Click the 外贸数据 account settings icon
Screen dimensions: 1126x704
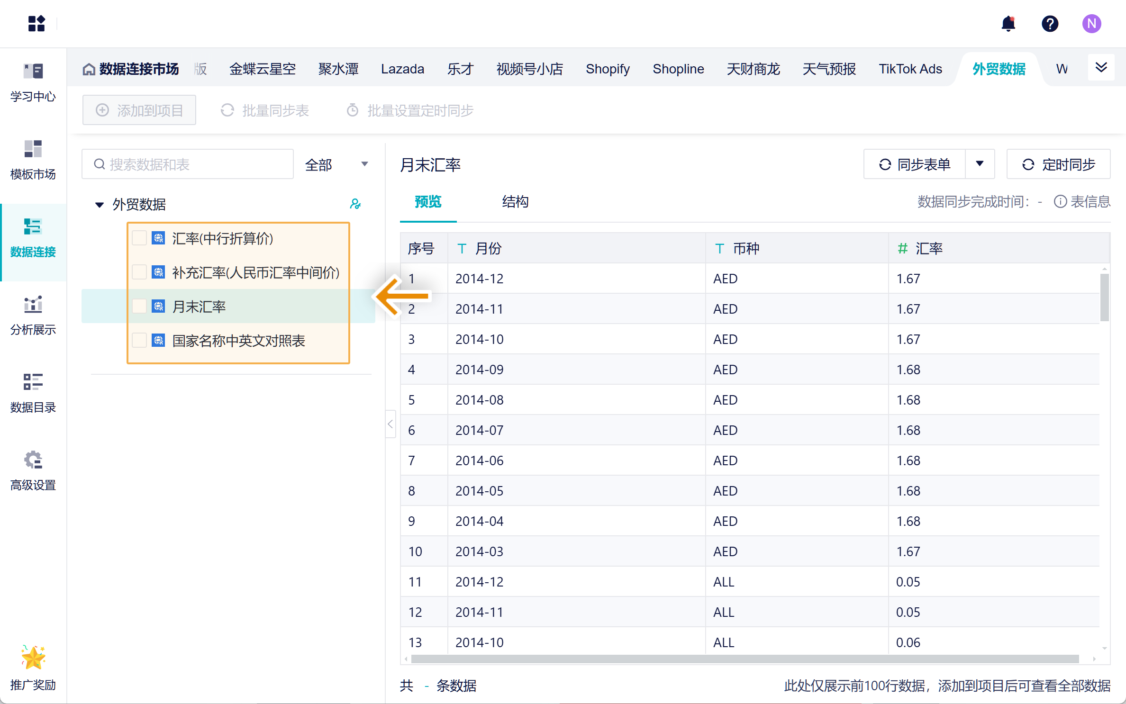(355, 204)
